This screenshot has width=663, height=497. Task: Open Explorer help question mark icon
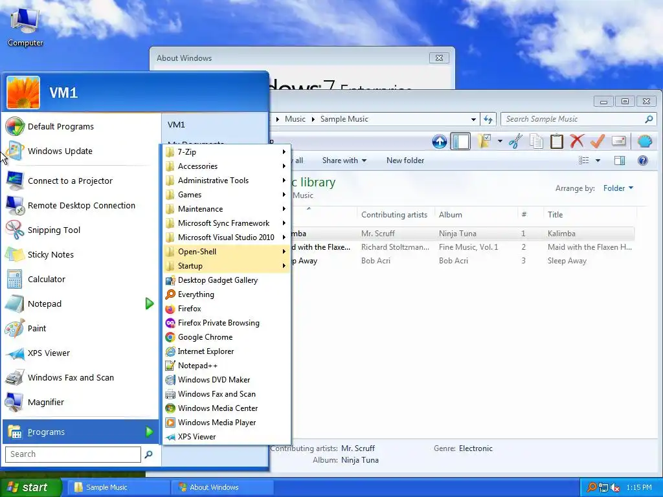pyautogui.click(x=643, y=160)
